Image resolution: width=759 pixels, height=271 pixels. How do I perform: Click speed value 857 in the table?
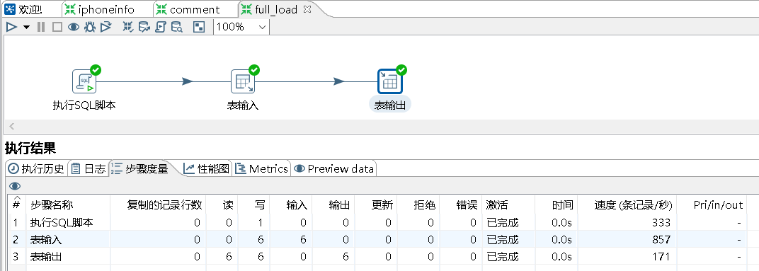[661, 239]
